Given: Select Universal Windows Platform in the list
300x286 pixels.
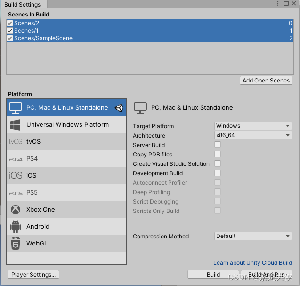Looking at the screenshot, I should 66,124.
